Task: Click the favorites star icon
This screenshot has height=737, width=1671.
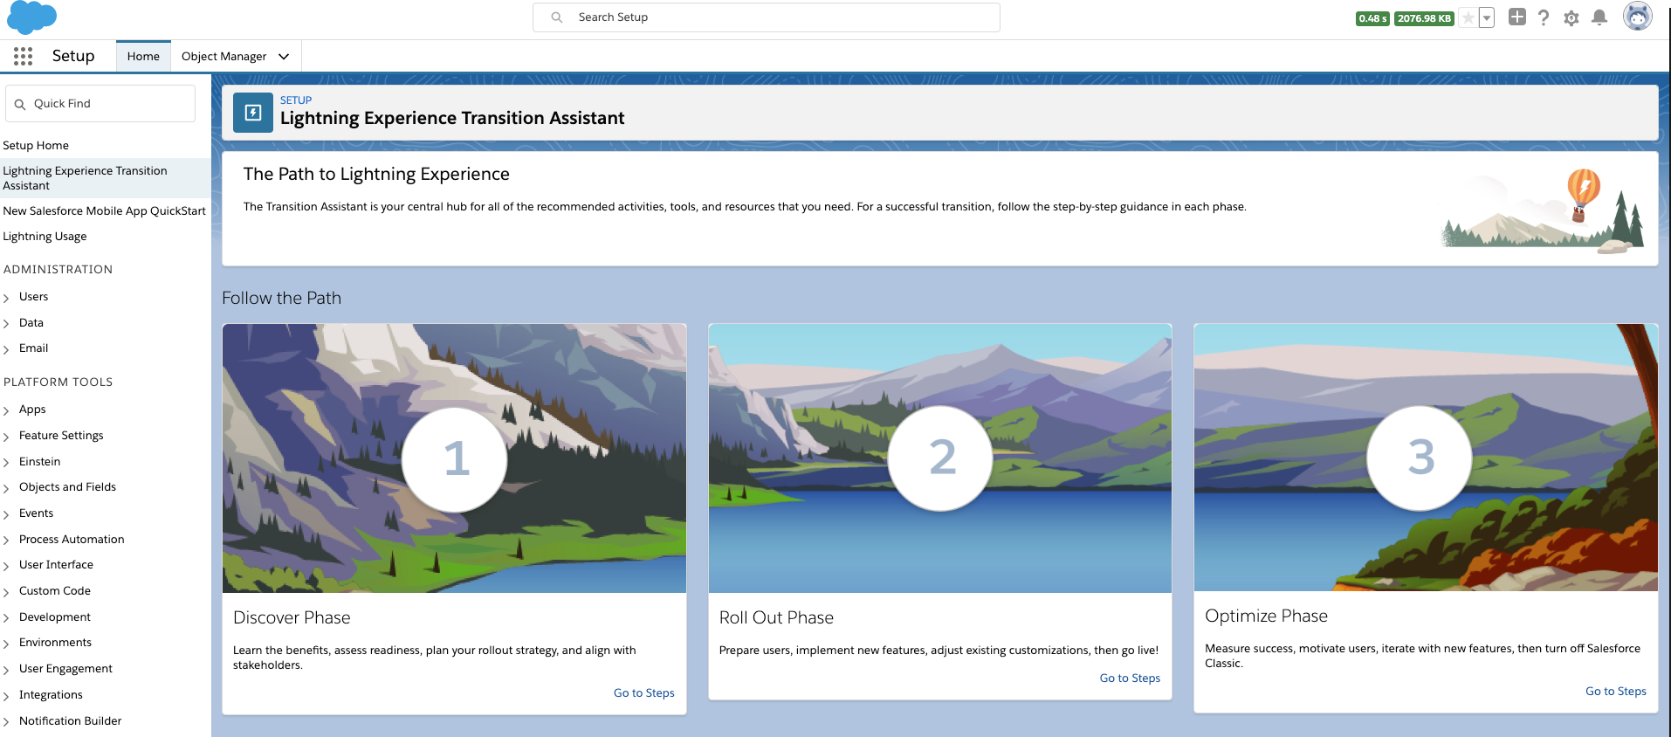Action: [x=1468, y=17]
